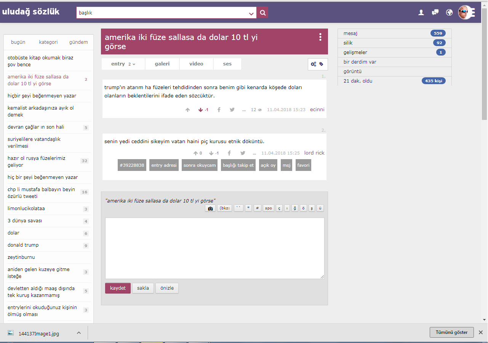488x343 pixels.
Task: Open gelişmeler in right panel
Action: (395, 53)
